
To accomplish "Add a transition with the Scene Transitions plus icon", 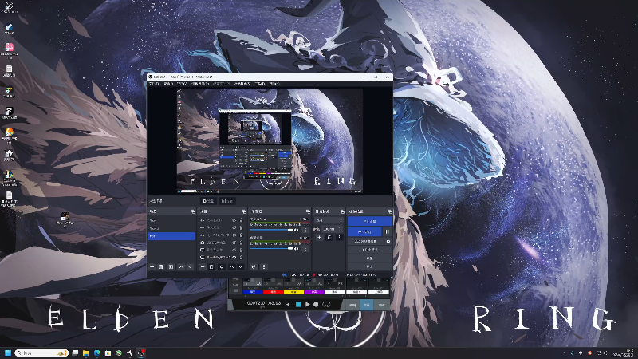I will click(320, 237).
